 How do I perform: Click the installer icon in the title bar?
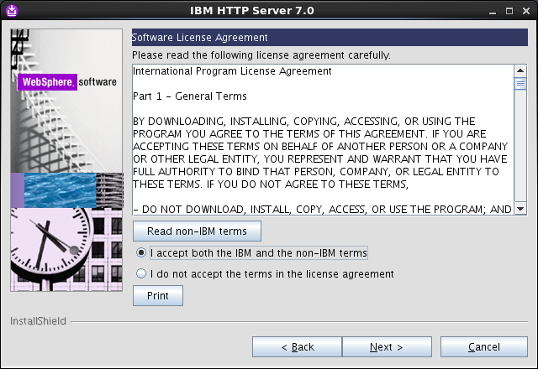12,11
